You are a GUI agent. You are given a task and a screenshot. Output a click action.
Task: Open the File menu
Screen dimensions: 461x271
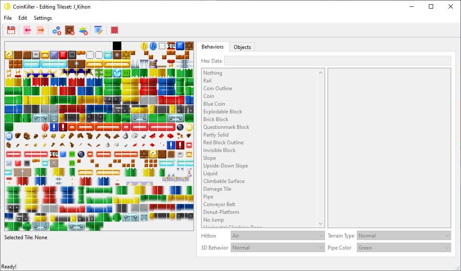coord(7,18)
